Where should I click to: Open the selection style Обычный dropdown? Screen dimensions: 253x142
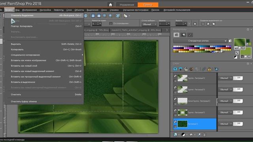click(x=149, y=24)
